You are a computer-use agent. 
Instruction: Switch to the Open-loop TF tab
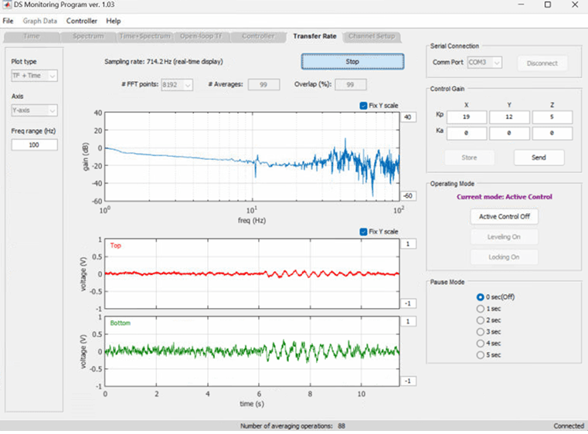[201, 36]
